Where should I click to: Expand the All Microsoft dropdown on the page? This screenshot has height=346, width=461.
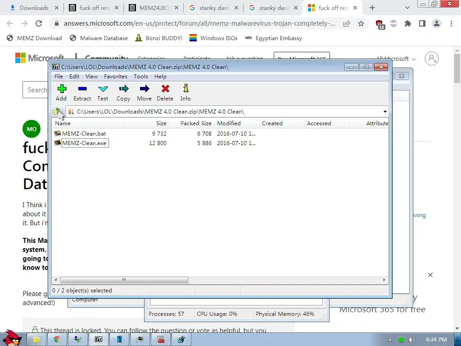tap(396, 59)
